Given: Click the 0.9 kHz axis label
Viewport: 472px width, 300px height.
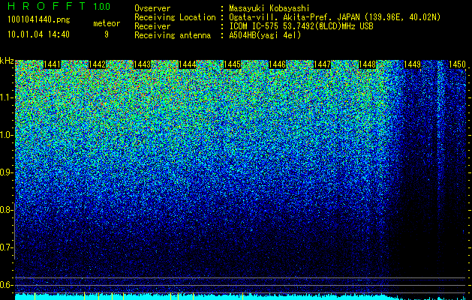Looking at the screenshot, I should pyautogui.click(x=6, y=172).
